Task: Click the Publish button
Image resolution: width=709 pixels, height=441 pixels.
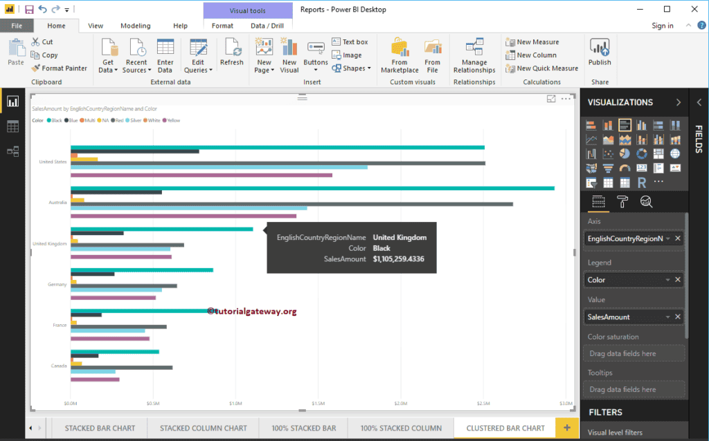Action: point(600,52)
